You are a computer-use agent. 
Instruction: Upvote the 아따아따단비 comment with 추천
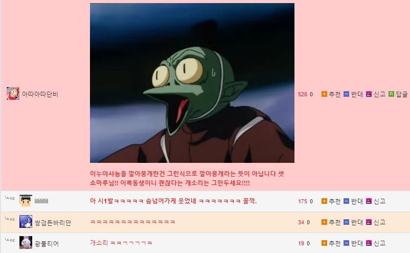[331, 94]
